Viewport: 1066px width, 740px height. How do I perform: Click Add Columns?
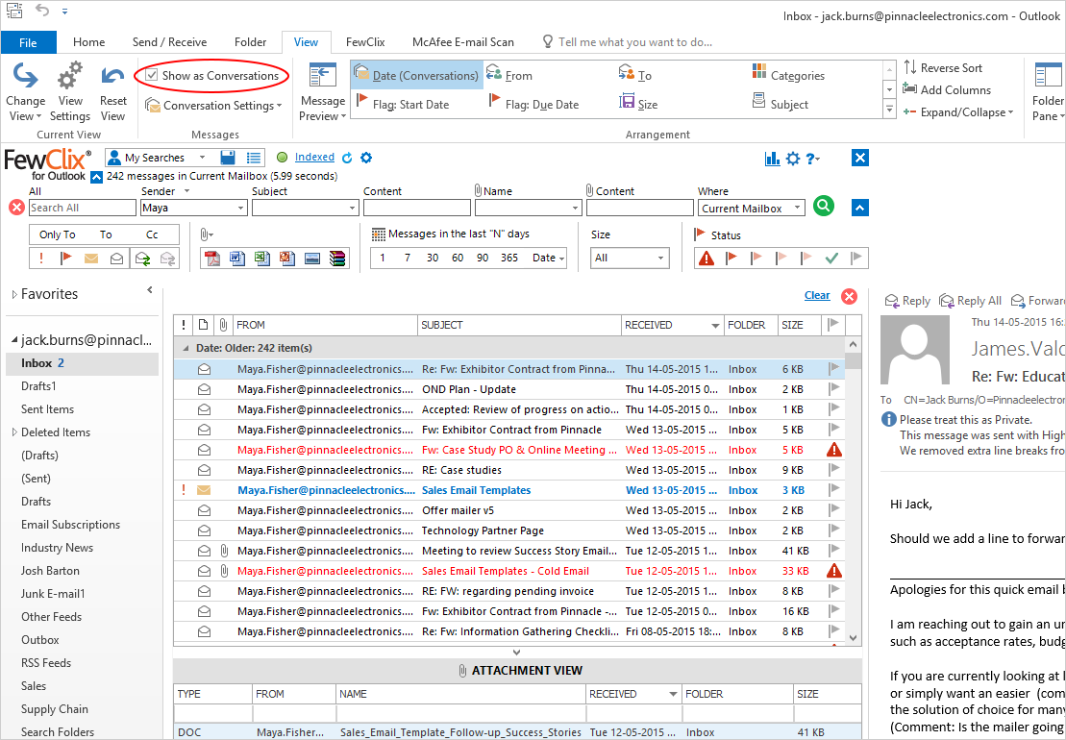point(947,89)
